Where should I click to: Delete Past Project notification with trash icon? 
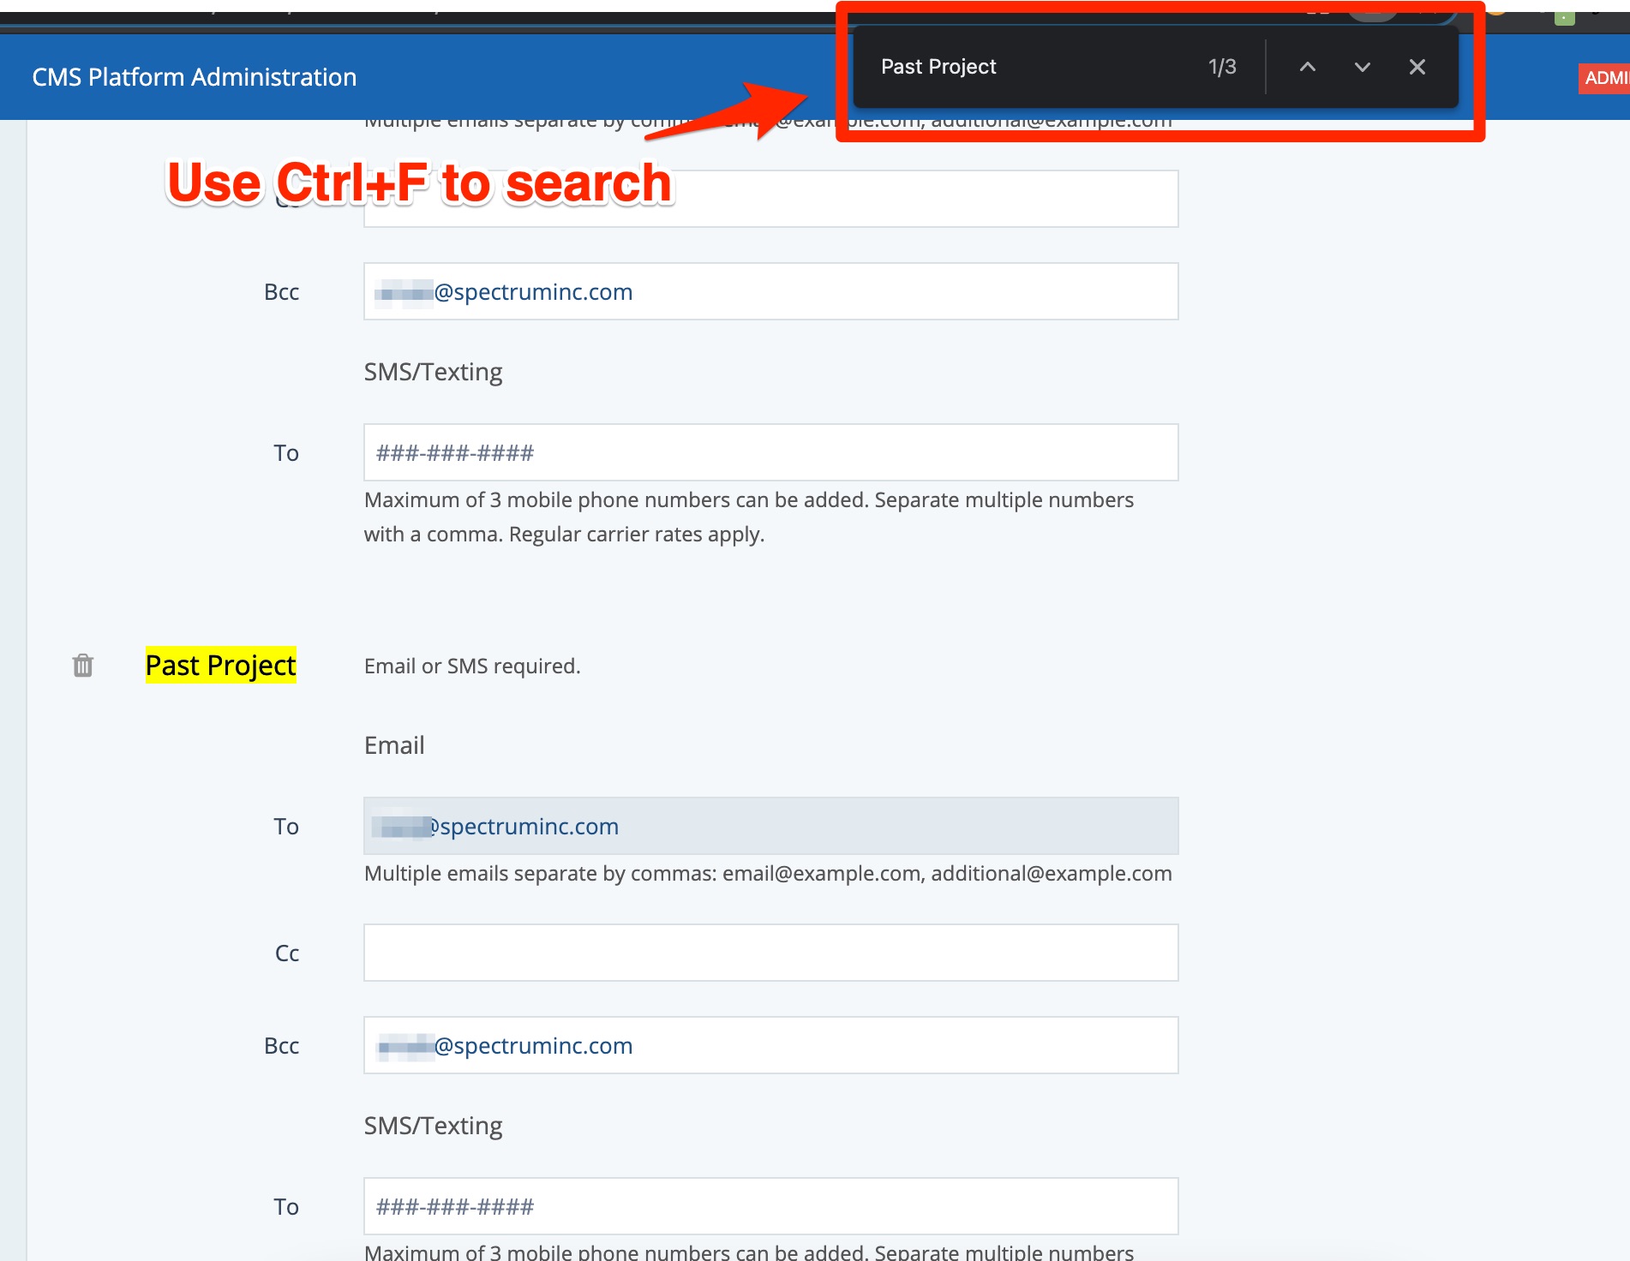click(x=83, y=666)
